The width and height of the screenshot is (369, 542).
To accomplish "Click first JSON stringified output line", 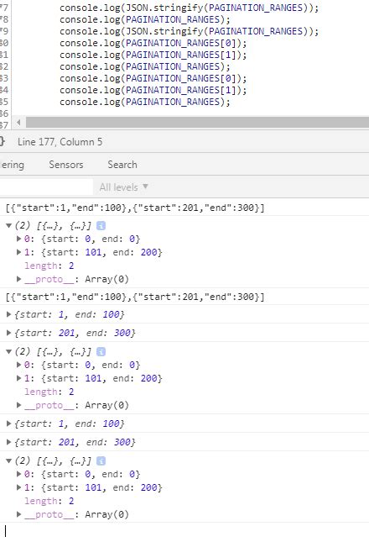I will 135,208.
